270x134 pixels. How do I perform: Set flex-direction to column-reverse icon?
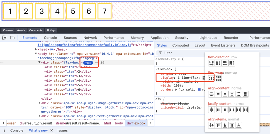pyautogui.click(x=232, y=63)
